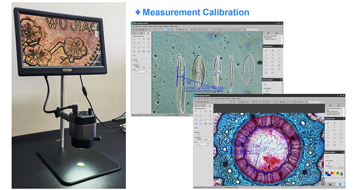
Task: Select parallel lines measurement tool in diatom window
Action: pyautogui.click(x=139, y=39)
